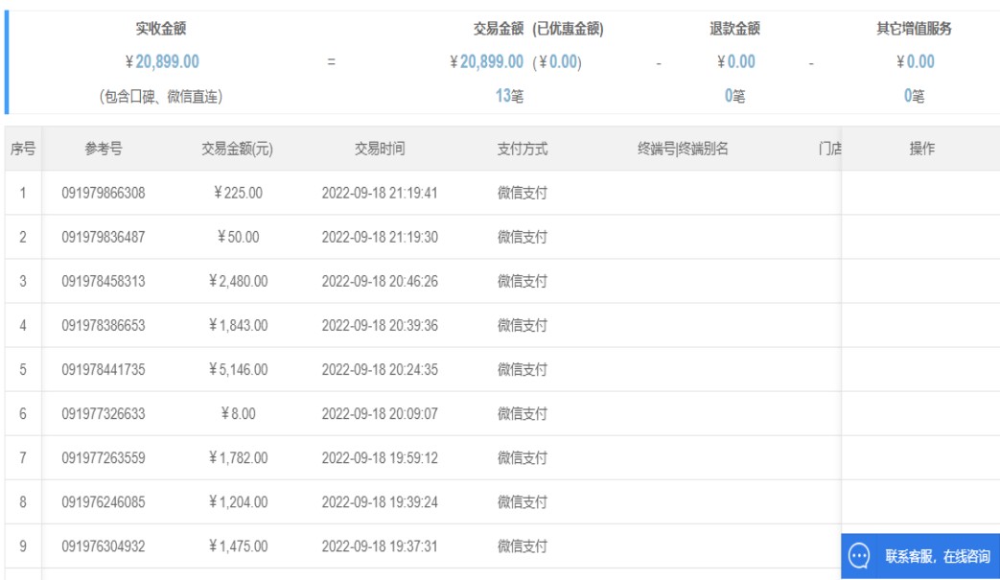The width and height of the screenshot is (1000, 580).
Task: Click the 序号 column header
Action: (23, 149)
